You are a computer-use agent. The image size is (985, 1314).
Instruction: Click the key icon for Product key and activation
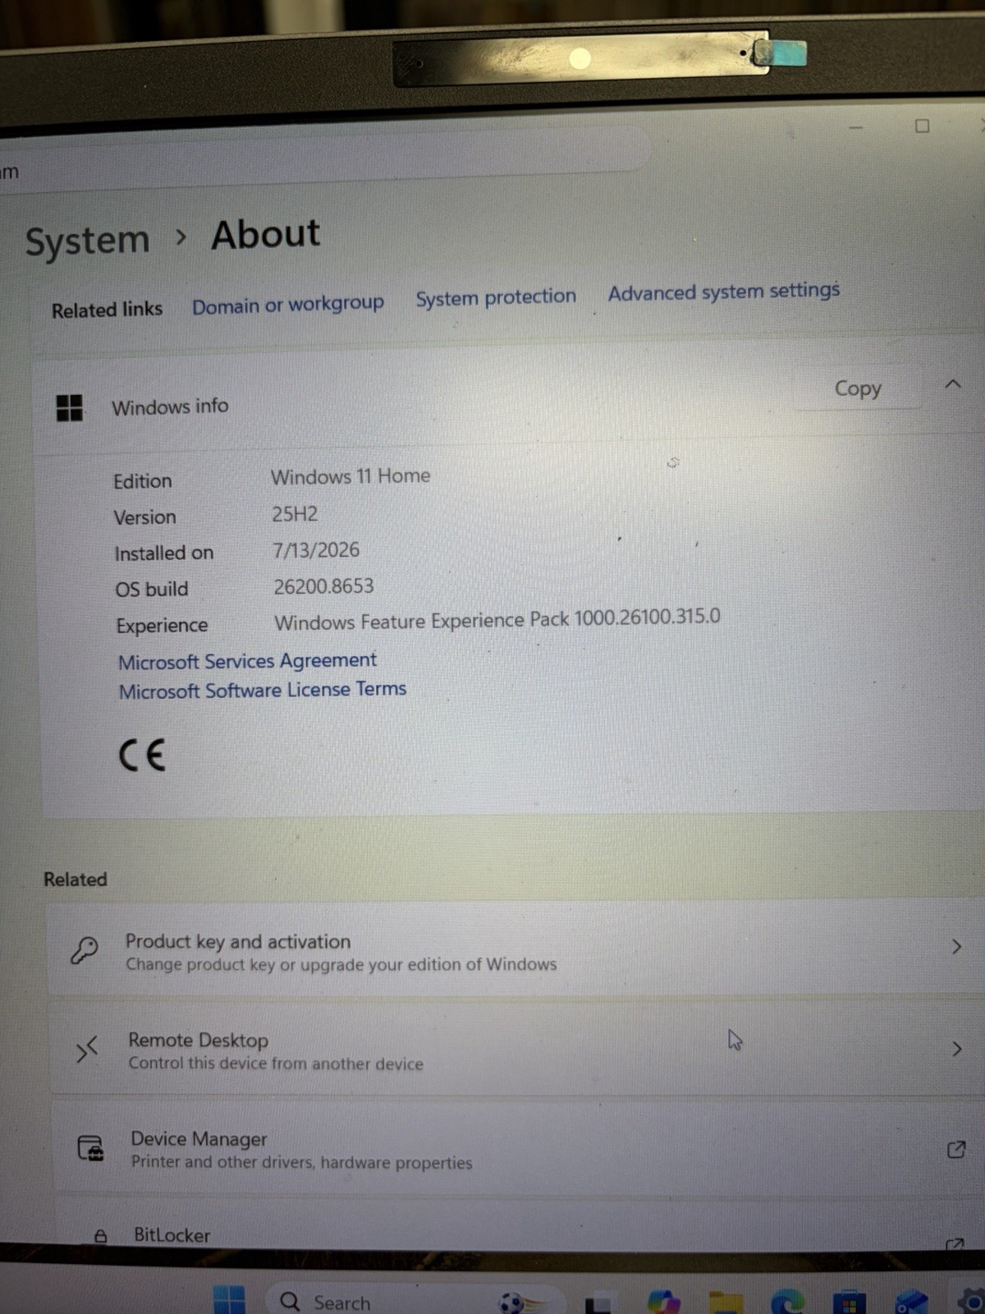tap(84, 950)
